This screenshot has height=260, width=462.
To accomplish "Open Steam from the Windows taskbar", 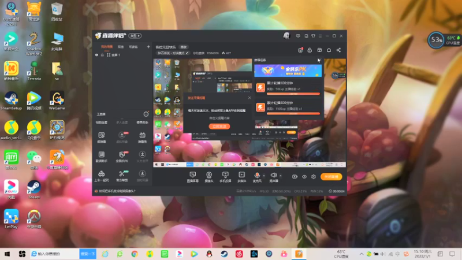I will coord(224,254).
